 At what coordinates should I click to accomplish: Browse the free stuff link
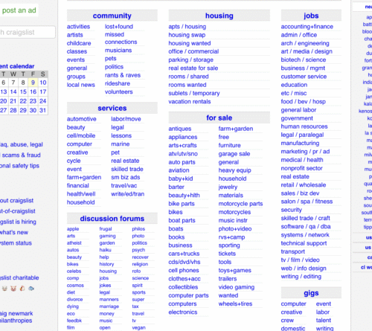click(223, 137)
